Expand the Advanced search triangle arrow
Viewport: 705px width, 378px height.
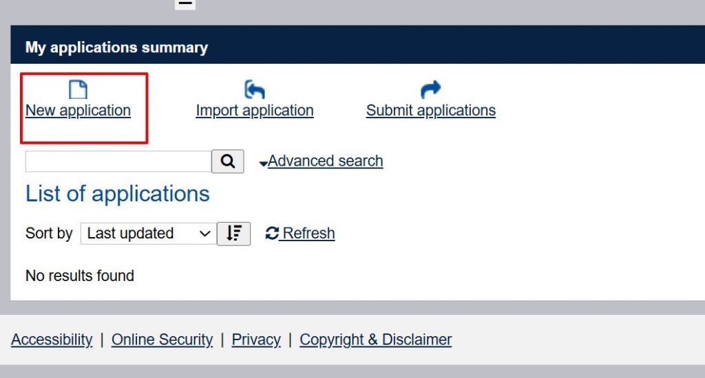tap(264, 164)
